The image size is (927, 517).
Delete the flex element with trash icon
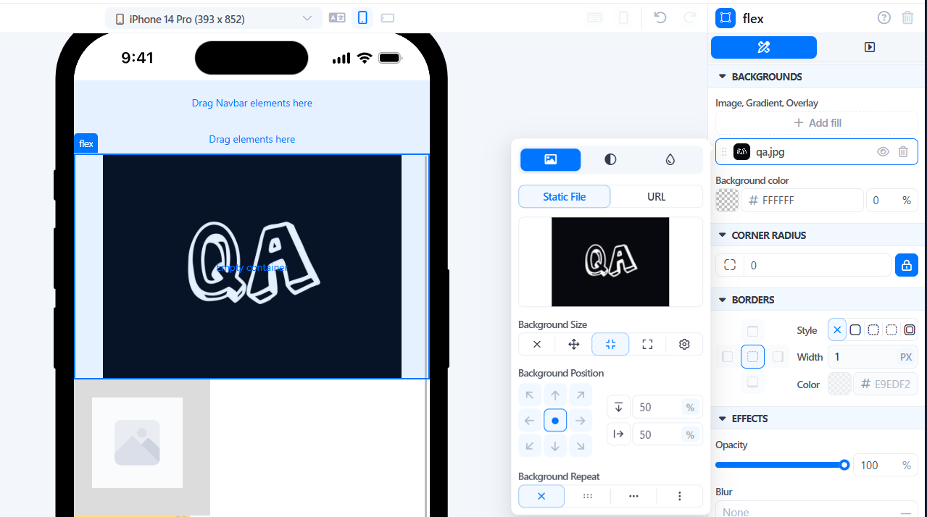pos(907,18)
